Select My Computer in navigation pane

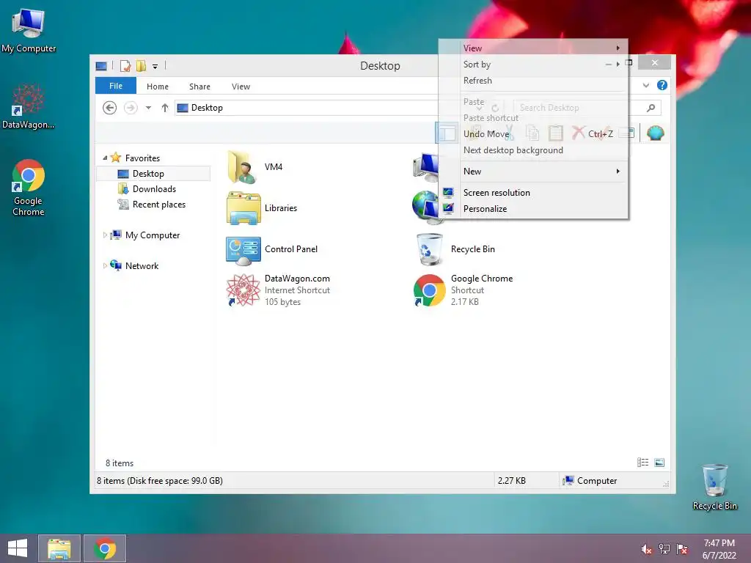tap(153, 235)
